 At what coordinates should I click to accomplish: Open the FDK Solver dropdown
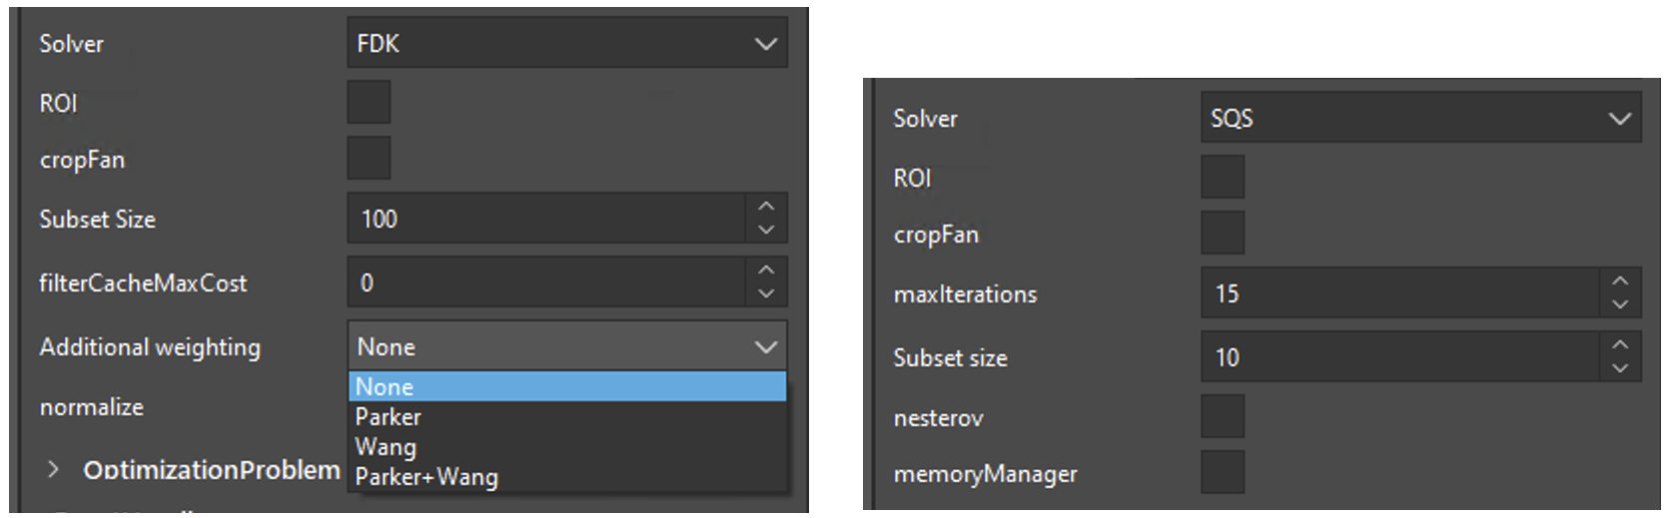click(567, 43)
